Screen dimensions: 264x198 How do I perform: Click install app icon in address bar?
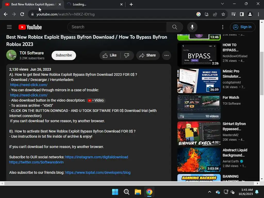point(207,14)
